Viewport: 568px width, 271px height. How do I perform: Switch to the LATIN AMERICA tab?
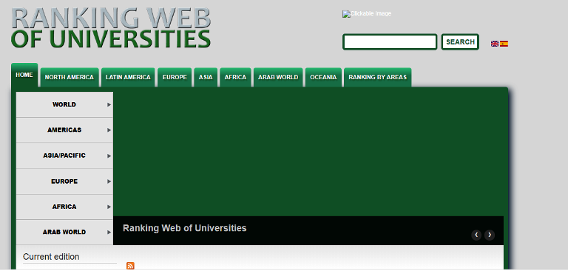coord(128,77)
